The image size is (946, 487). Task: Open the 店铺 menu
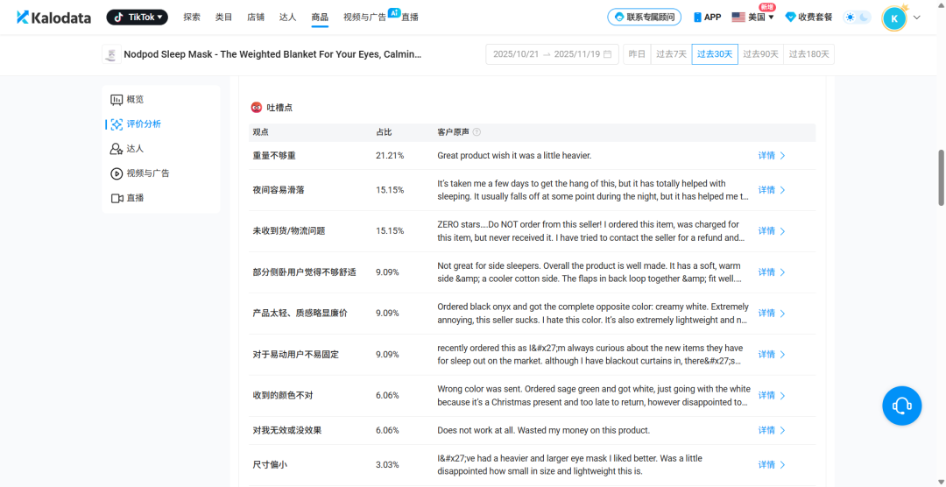click(x=256, y=18)
